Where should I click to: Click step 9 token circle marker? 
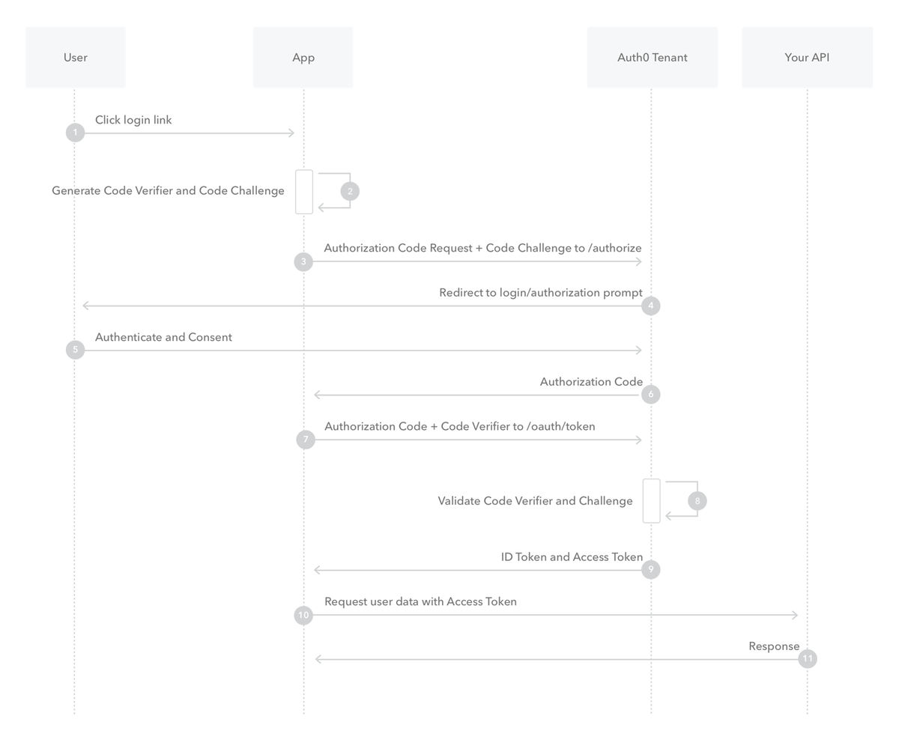point(651,570)
